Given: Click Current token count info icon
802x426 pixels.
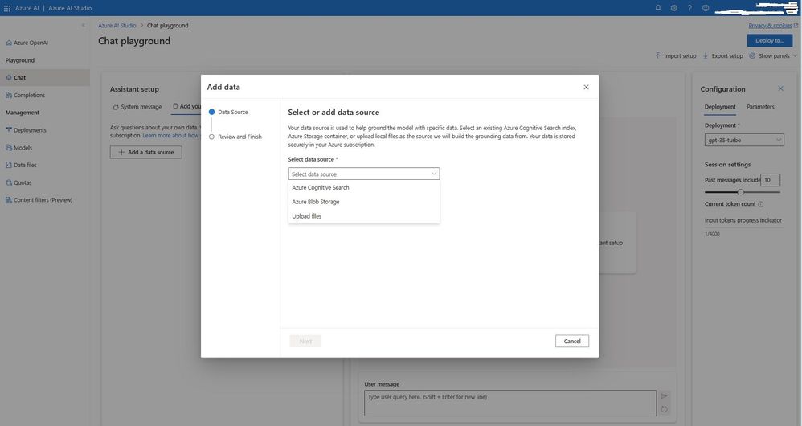Looking at the screenshot, I should pyautogui.click(x=760, y=204).
